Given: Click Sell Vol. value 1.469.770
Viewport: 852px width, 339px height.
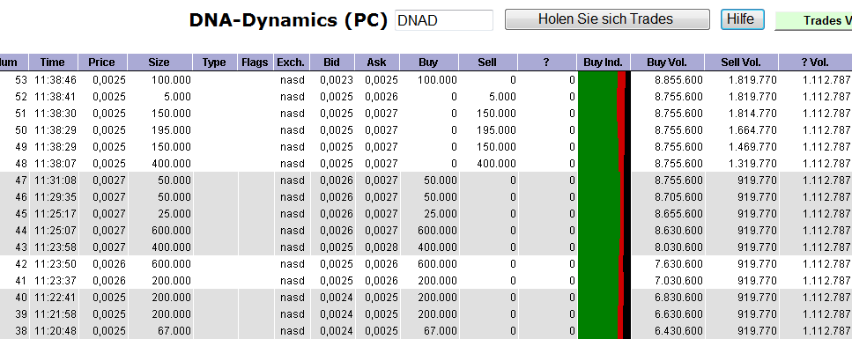Looking at the screenshot, I should tap(752, 147).
